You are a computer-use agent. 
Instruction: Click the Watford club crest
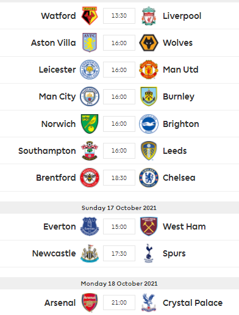point(90,16)
